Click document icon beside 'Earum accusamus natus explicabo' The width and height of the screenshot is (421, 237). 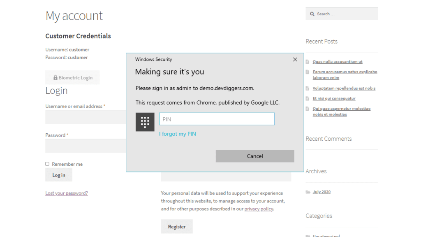[308, 72]
